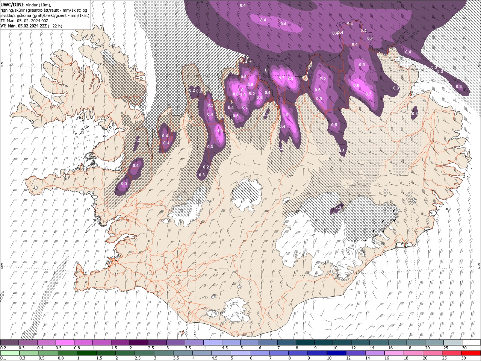Click the light periwinkle upper-scale swatch at 4
The width and height of the screenshot is (481, 361).
pos(212,343)
